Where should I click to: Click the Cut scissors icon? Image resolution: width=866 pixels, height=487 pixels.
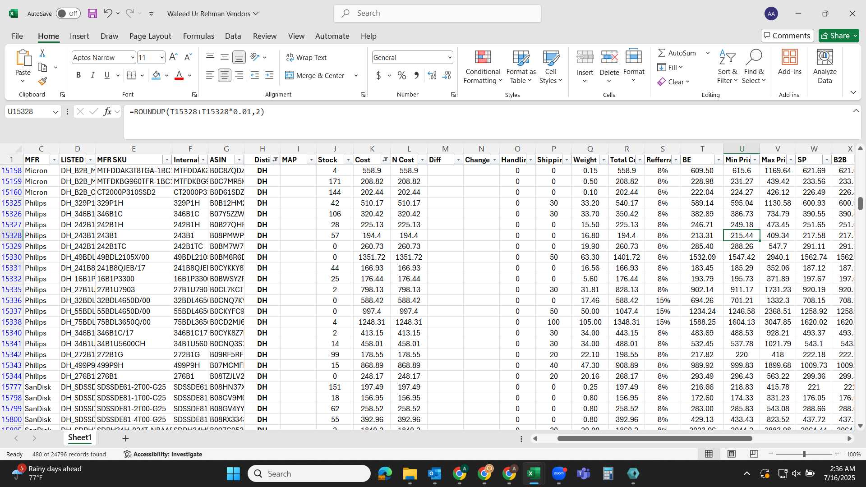42,53
